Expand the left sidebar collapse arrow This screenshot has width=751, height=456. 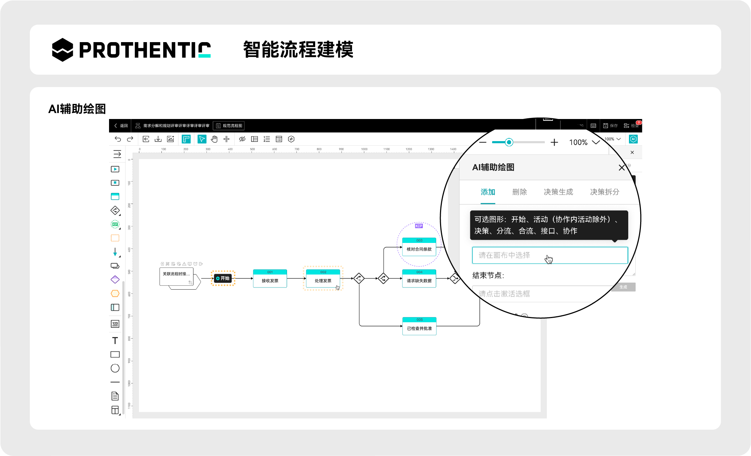(x=117, y=154)
